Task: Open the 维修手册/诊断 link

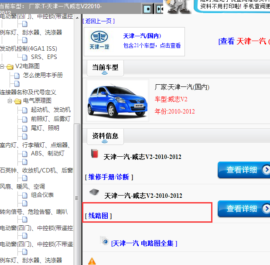Action: coord(109,177)
